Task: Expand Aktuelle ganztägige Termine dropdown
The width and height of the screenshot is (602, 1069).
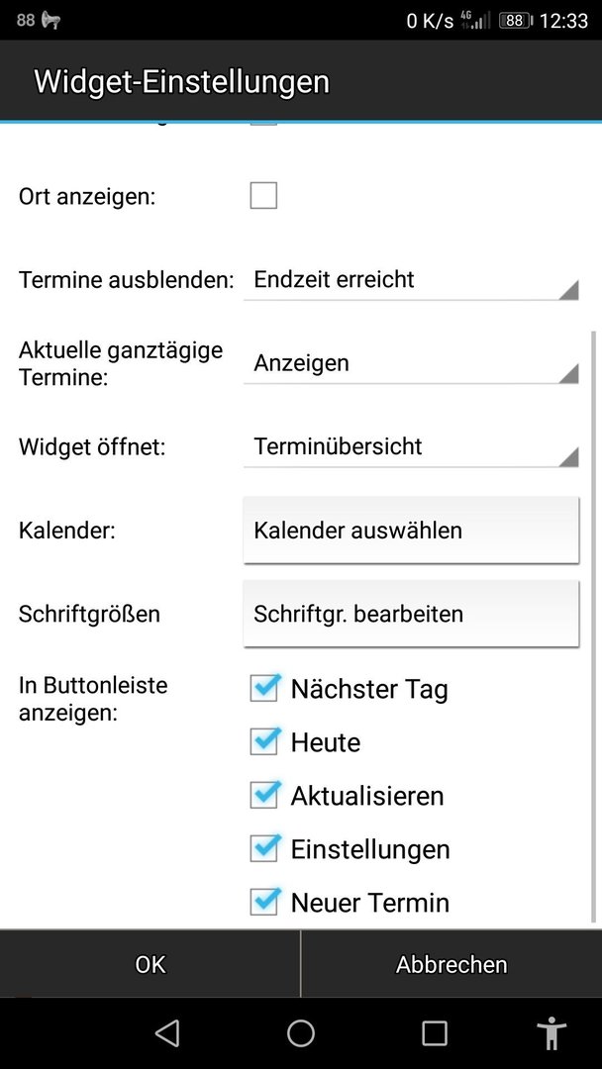Action: click(411, 364)
